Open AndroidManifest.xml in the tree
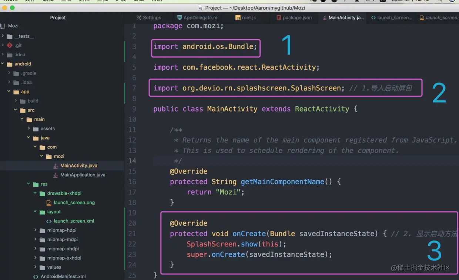 point(63,277)
